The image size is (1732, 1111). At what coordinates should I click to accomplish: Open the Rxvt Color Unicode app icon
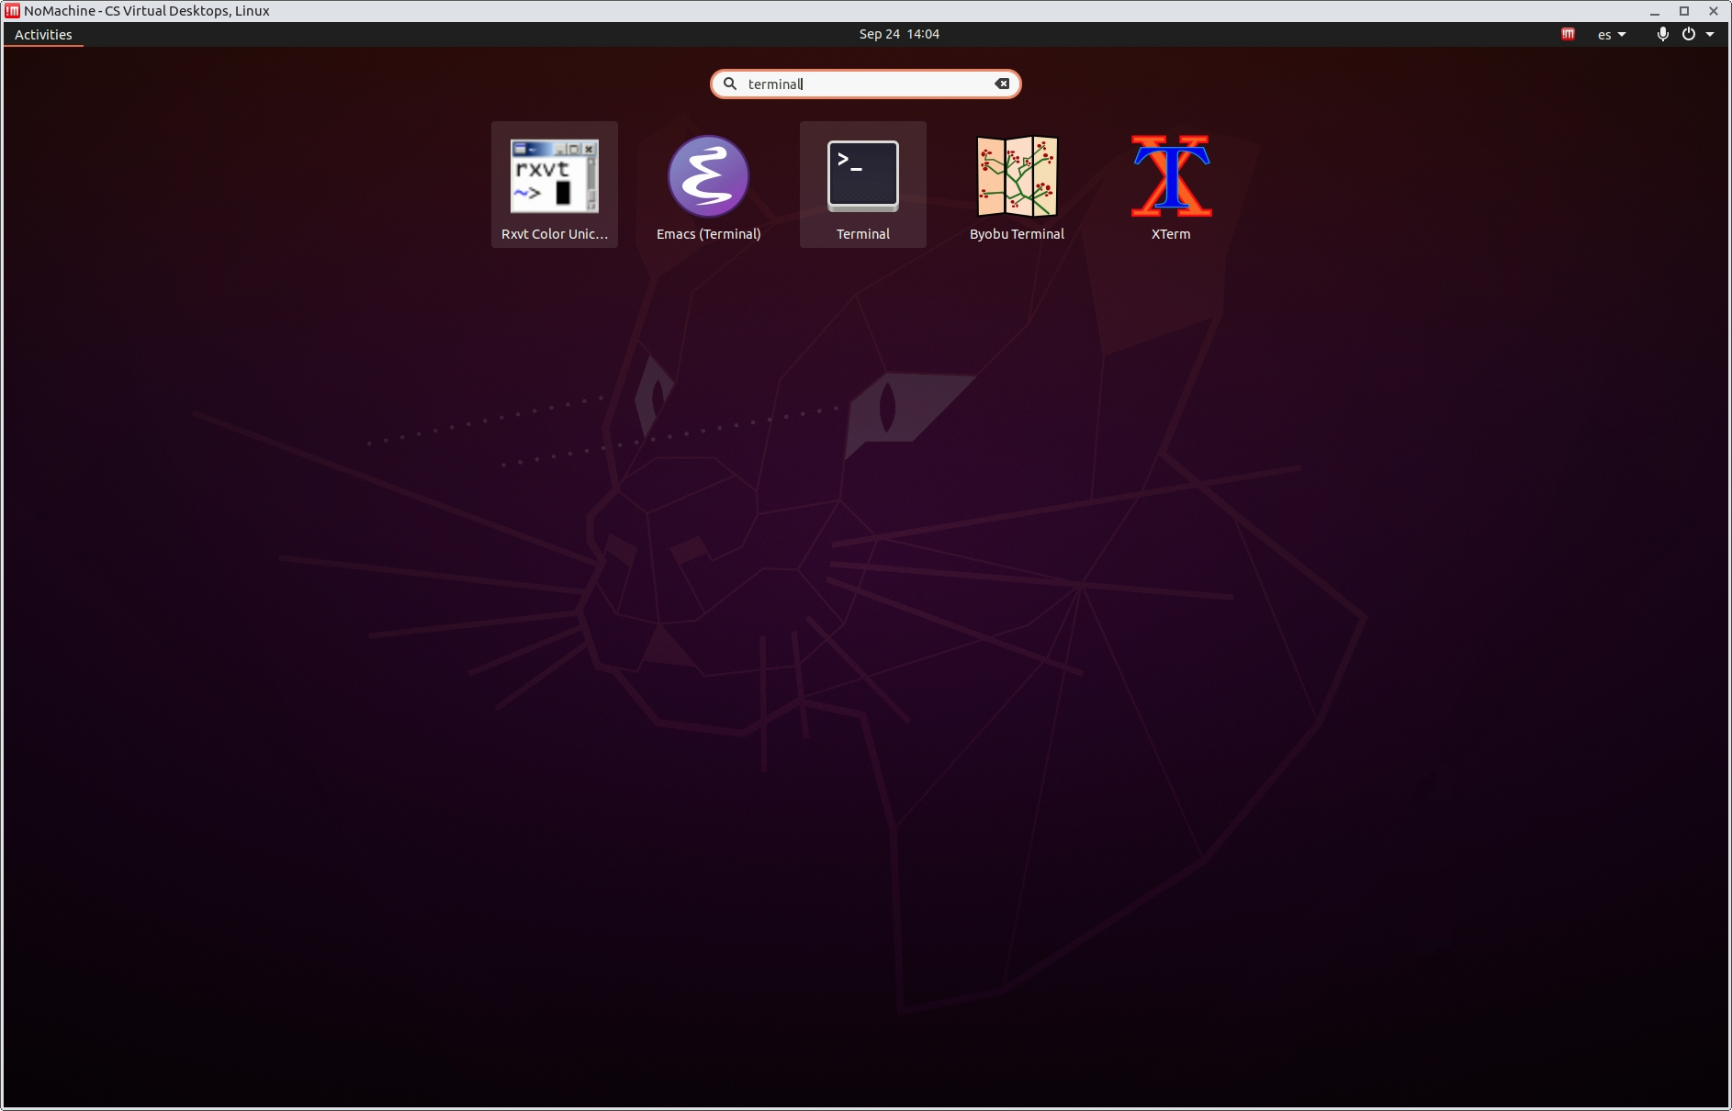pyautogui.click(x=554, y=175)
